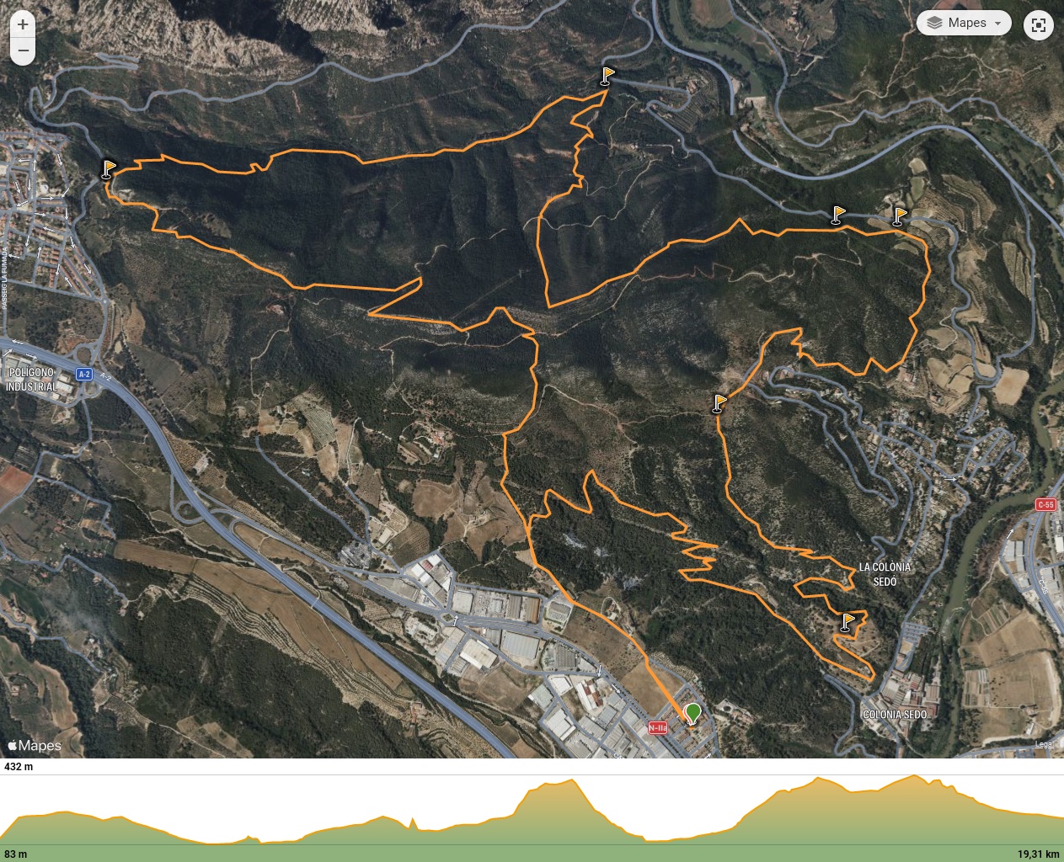Click the A-2 highway shield
Screen dimensions: 1064x862
tap(83, 374)
